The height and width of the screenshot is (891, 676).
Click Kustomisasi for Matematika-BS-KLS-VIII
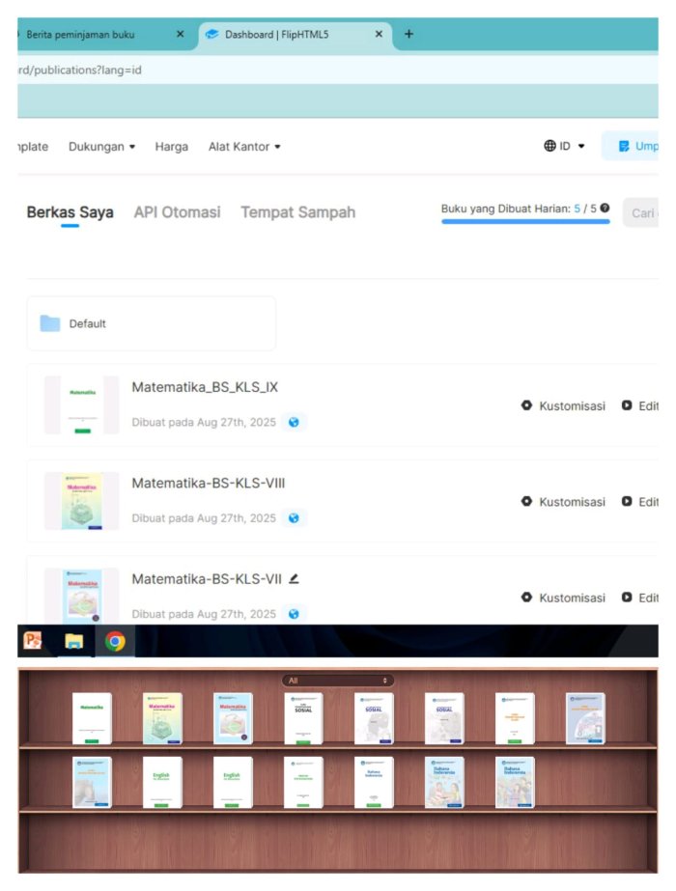coord(563,502)
